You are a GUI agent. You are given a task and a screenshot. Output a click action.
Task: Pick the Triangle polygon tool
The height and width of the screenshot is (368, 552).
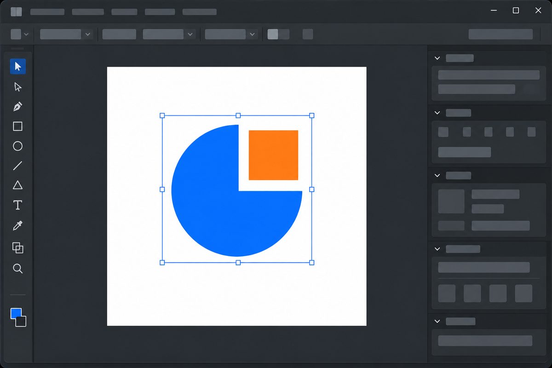pyautogui.click(x=17, y=185)
